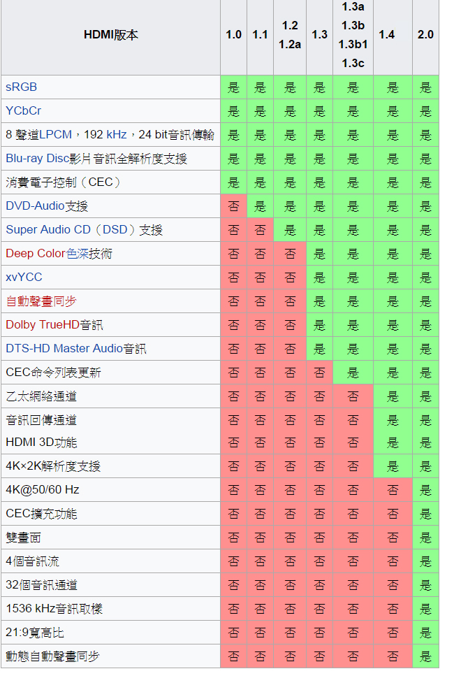Viewport: 454px width, 699px height.
Task: Select the 21:9寬高比 row label
Action: click(x=111, y=633)
